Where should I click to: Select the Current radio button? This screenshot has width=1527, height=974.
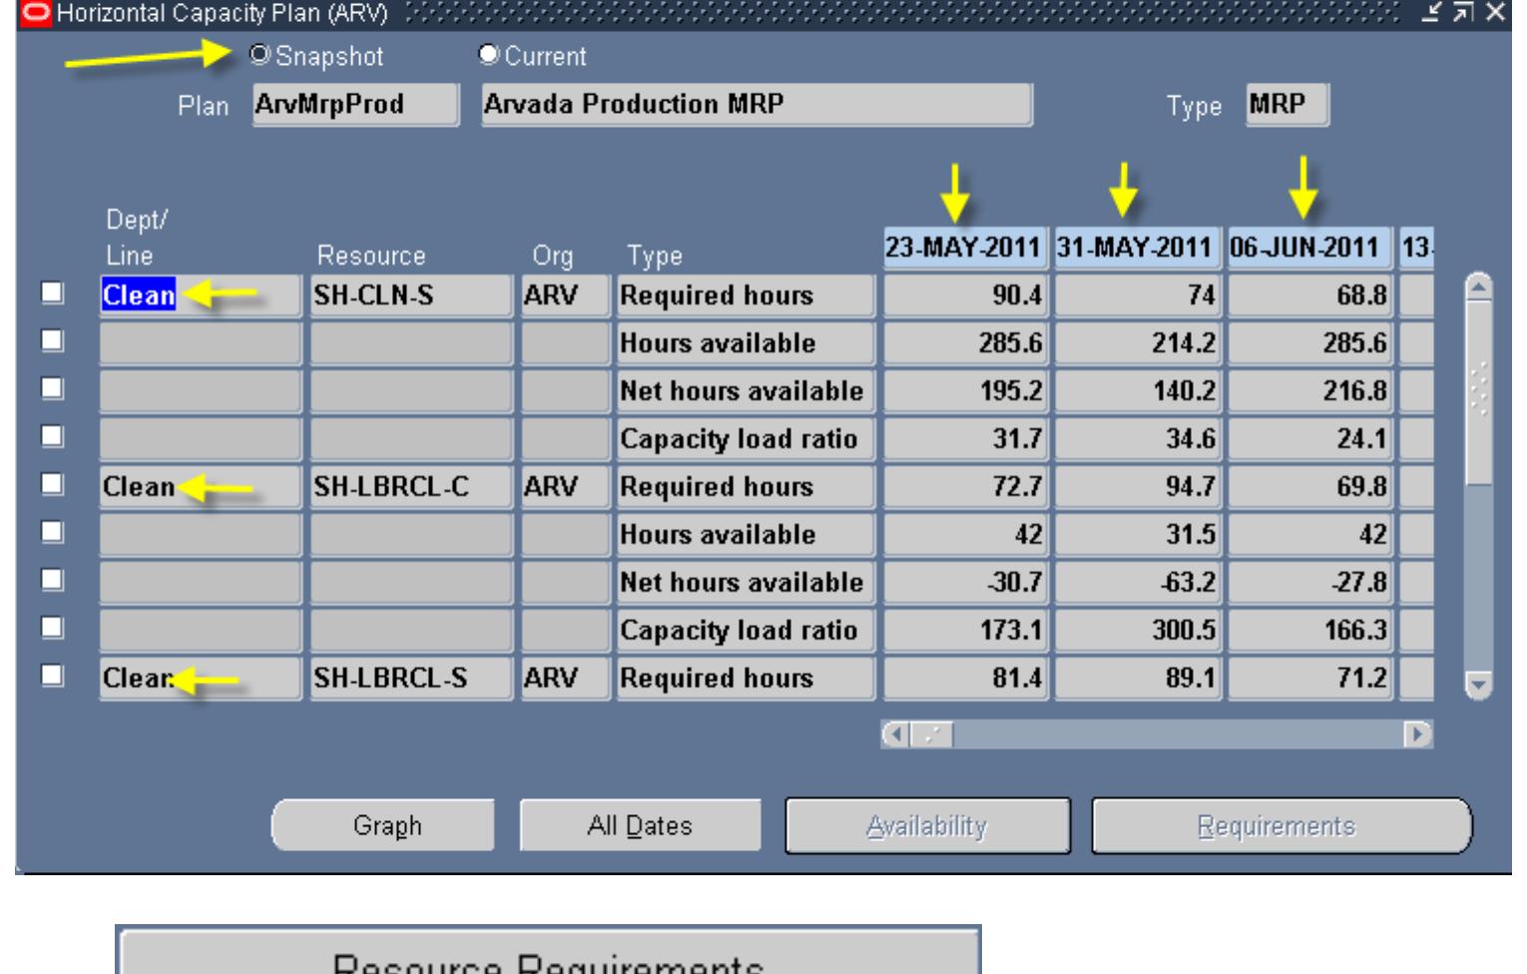(488, 56)
